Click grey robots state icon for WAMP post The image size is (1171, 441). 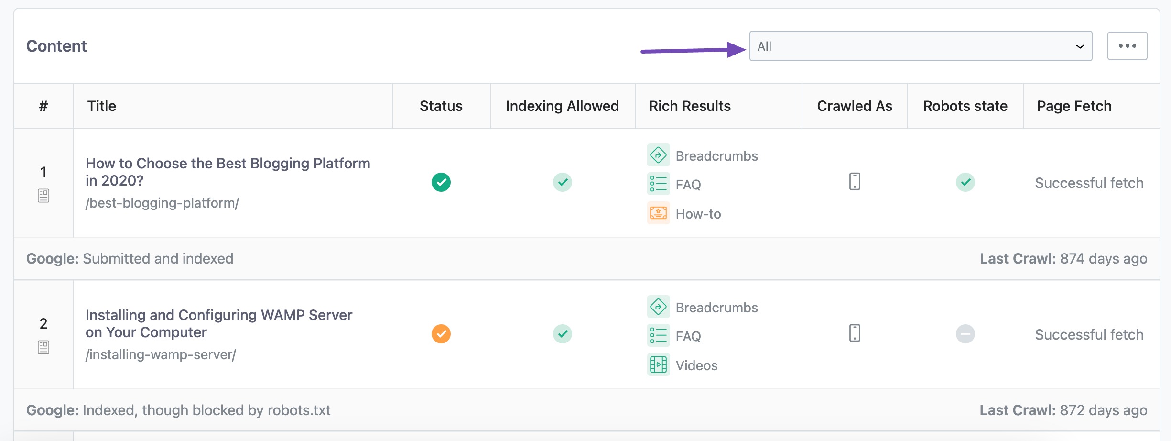(x=965, y=334)
